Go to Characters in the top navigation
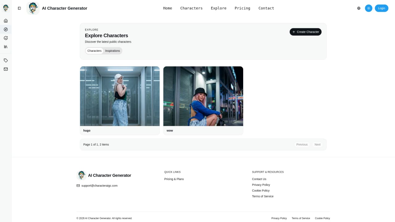This screenshot has height=222, width=395. point(191,8)
